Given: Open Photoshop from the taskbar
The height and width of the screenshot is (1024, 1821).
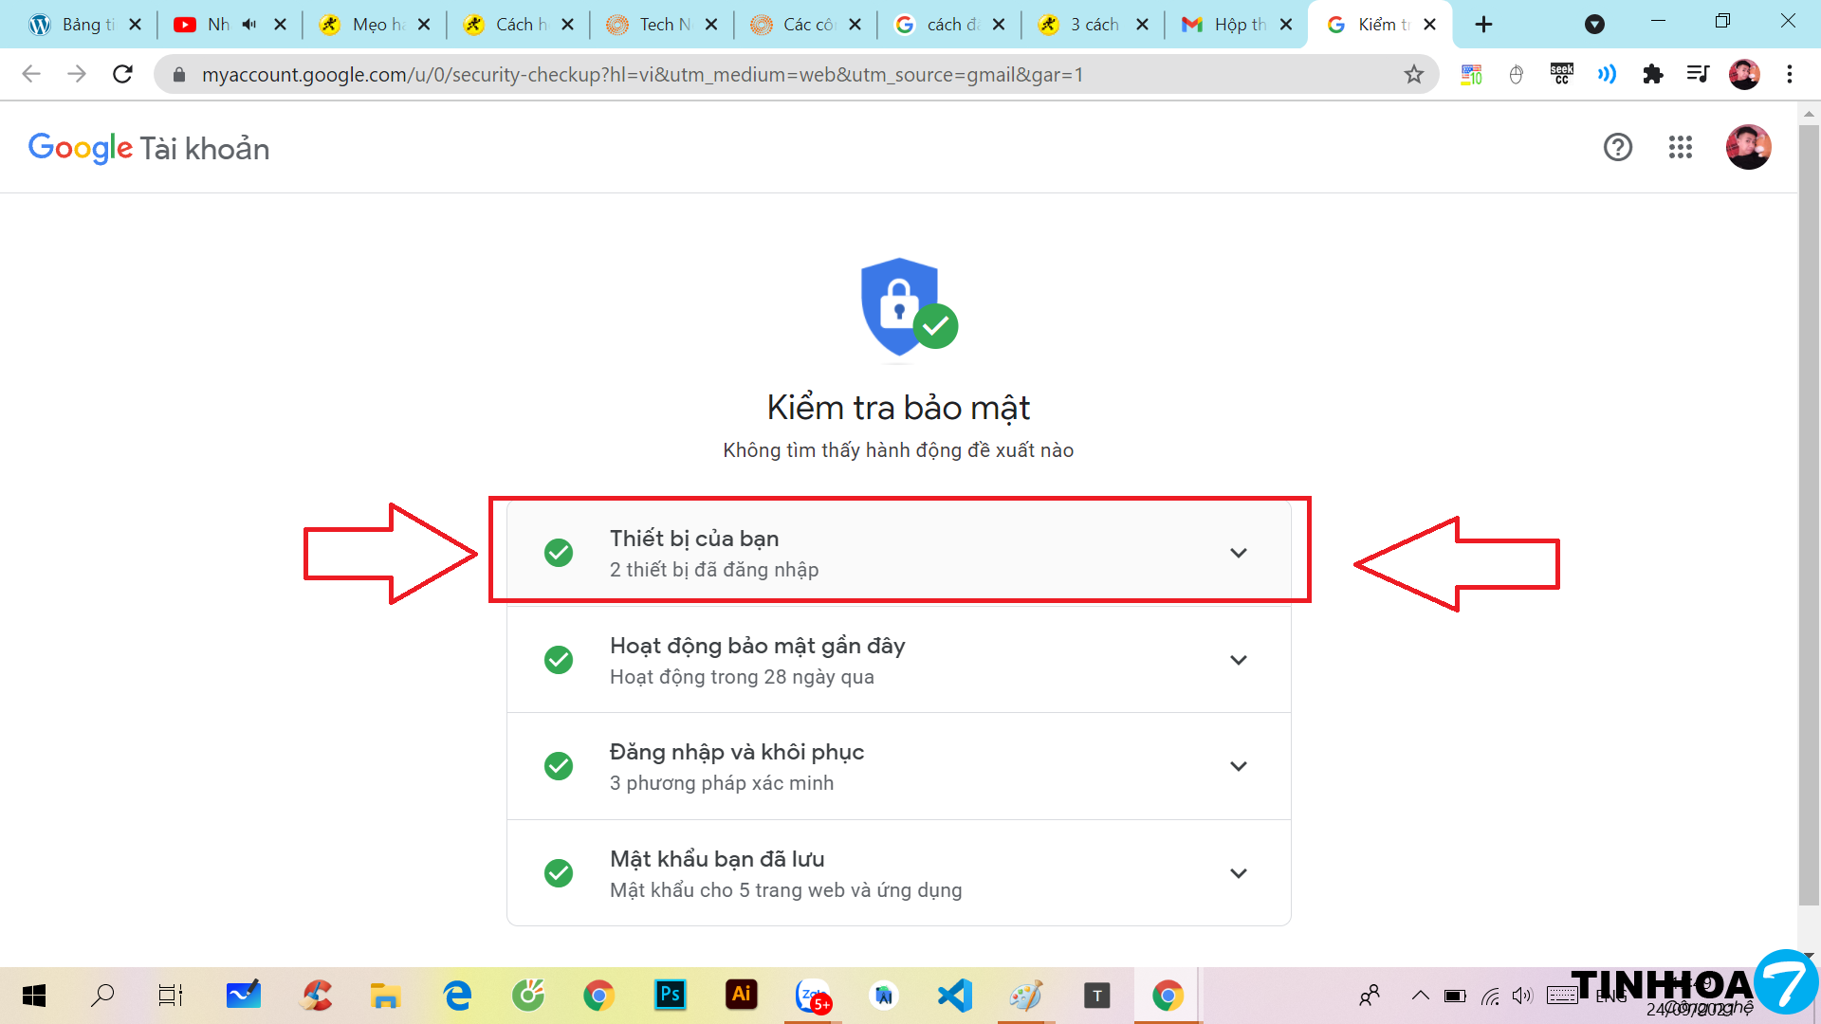Looking at the screenshot, I should tap(670, 995).
